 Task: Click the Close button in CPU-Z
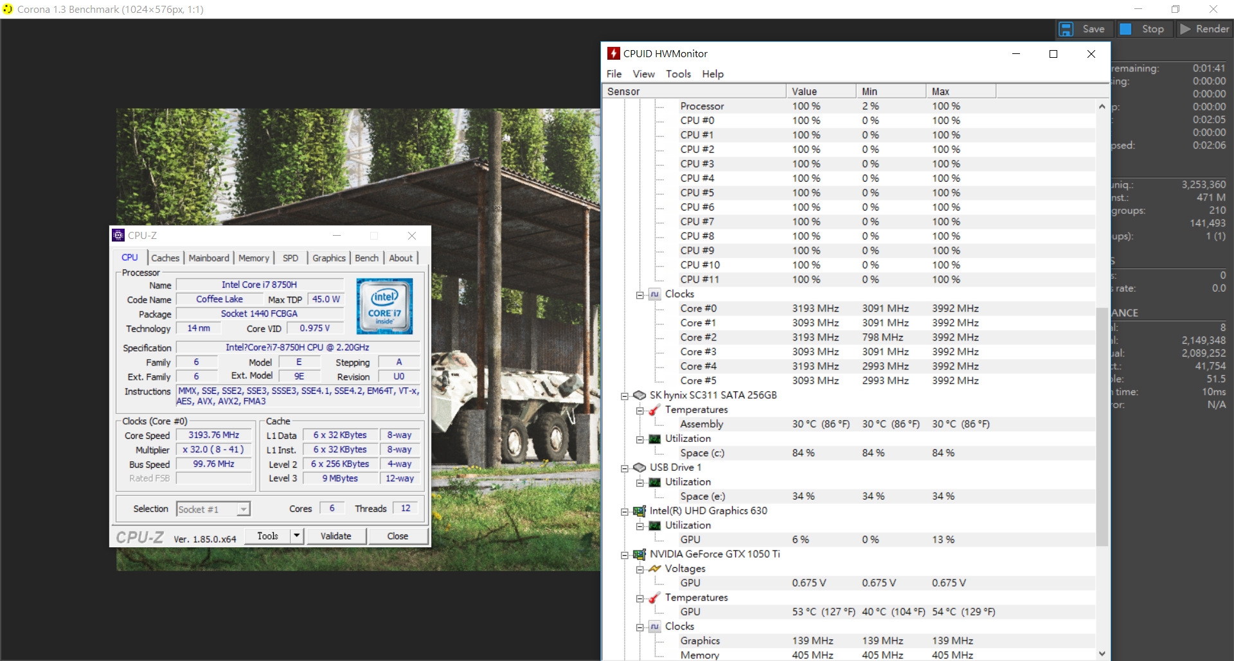[398, 536]
